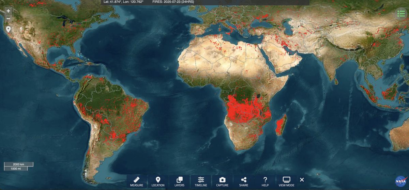Zoom out with the minus button
Image resolution: width=409 pixels, height=190 pixels.
pyautogui.click(x=9, y=19)
